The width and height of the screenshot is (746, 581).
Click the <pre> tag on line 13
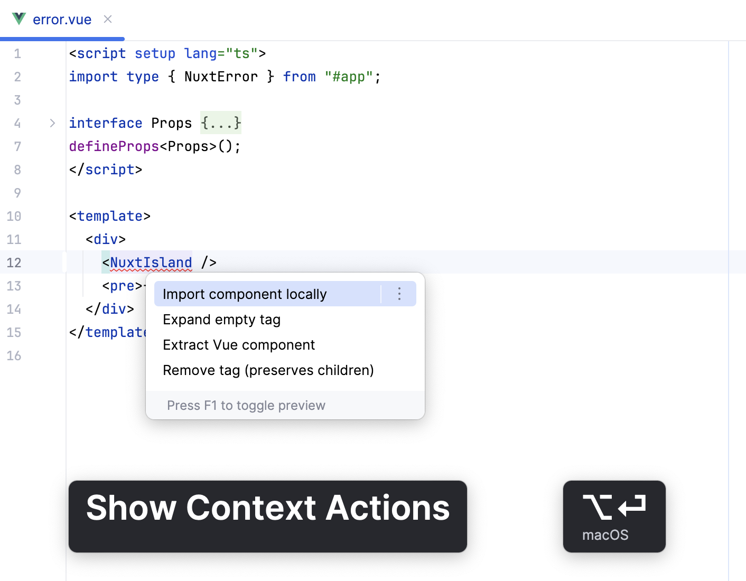pos(121,285)
